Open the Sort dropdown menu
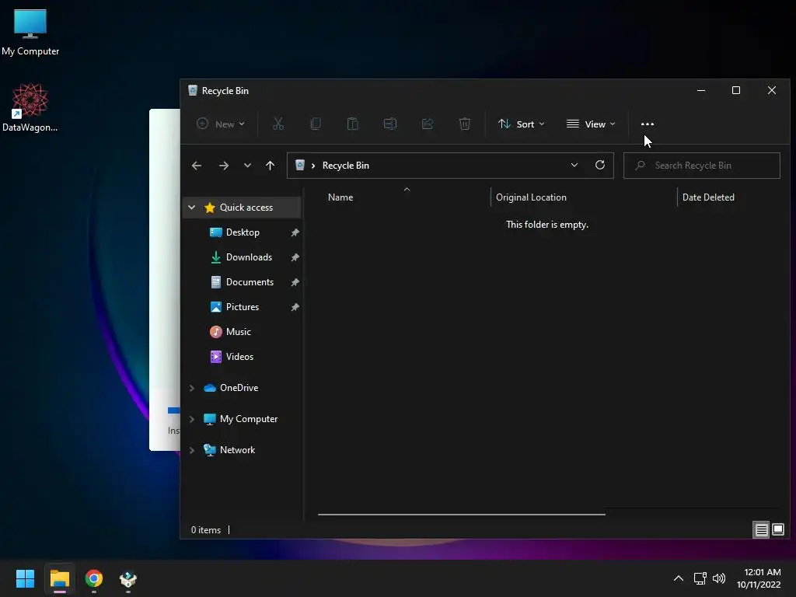 point(522,124)
